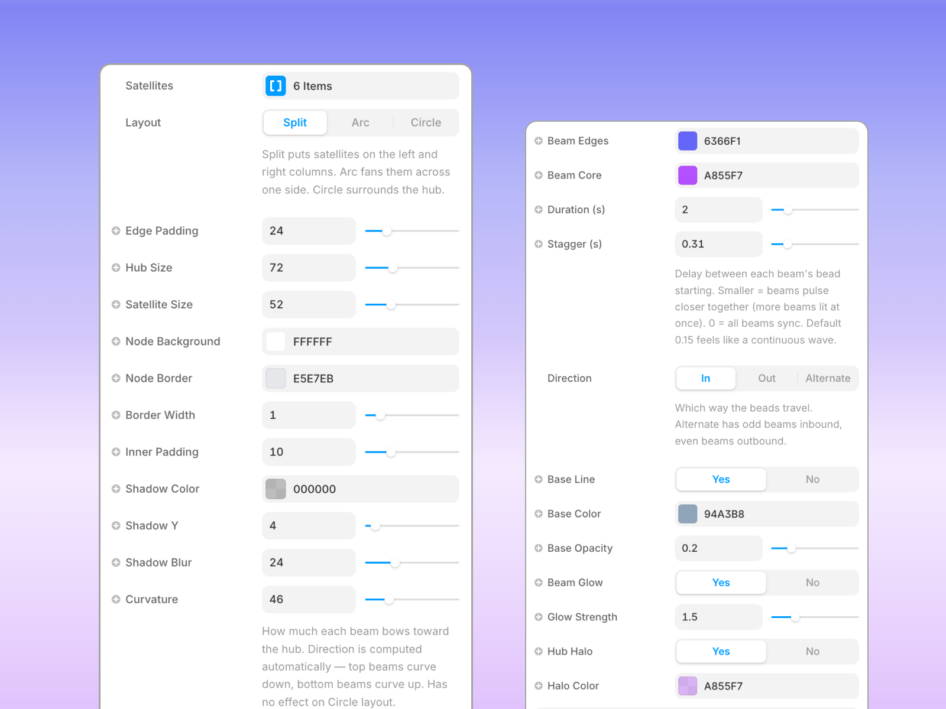
Task: Click the Shadow Color 000000 swatch
Action: pos(276,489)
